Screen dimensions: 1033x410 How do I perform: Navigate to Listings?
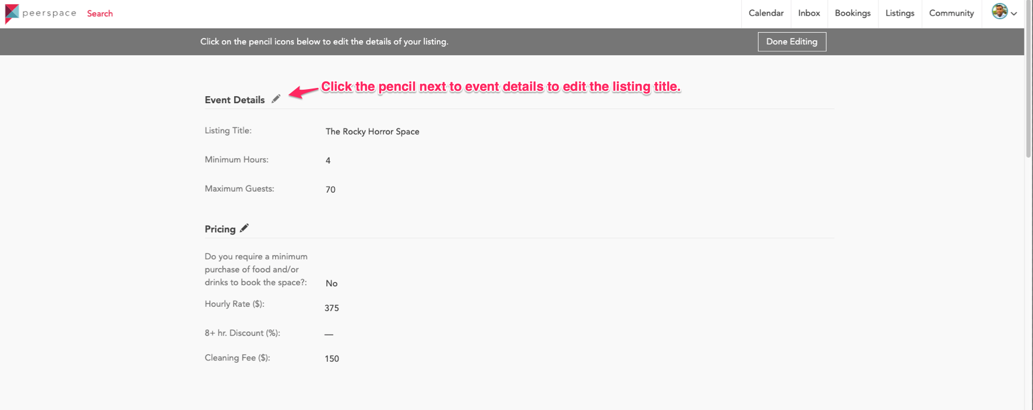point(900,13)
